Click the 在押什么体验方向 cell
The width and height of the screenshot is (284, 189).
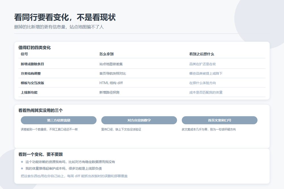[x=202, y=83]
